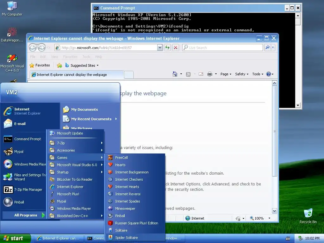The image size is (324, 243).
Task: Expand Microsoft Visual Studio 6.0 folder
Action: [x=76, y=165]
